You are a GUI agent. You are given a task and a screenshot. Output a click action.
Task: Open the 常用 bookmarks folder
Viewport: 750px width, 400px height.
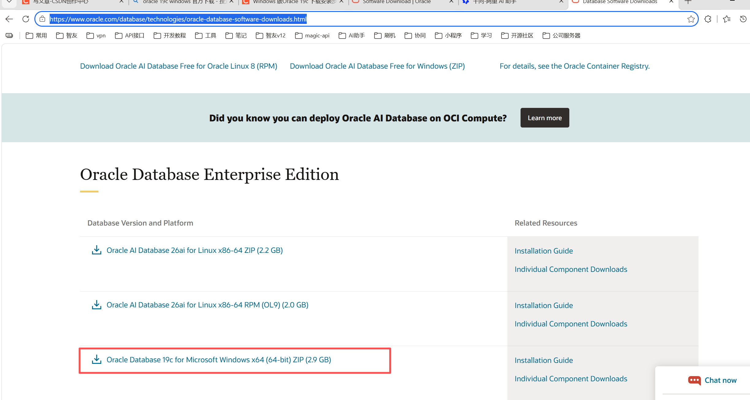[x=37, y=36]
